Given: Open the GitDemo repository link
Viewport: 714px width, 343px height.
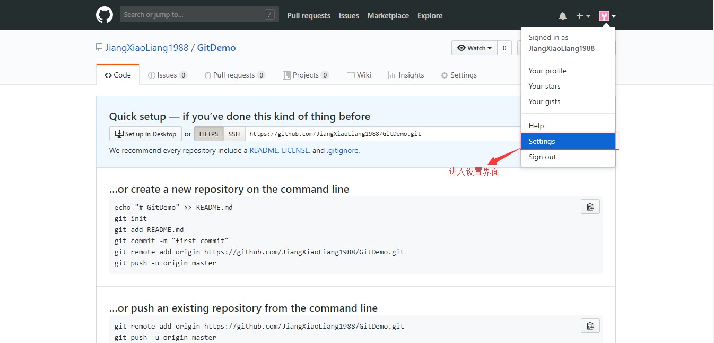Looking at the screenshot, I should [x=216, y=48].
